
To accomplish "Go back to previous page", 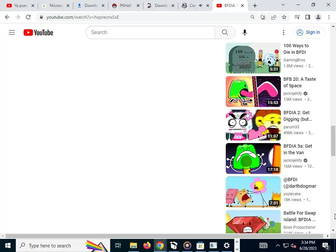I will click(7, 17).
